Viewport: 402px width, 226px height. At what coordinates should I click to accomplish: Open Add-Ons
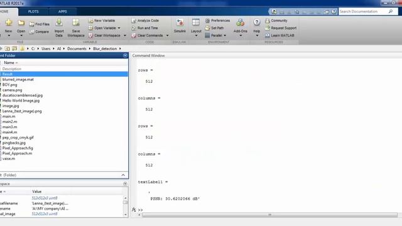pyautogui.click(x=240, y=26)
